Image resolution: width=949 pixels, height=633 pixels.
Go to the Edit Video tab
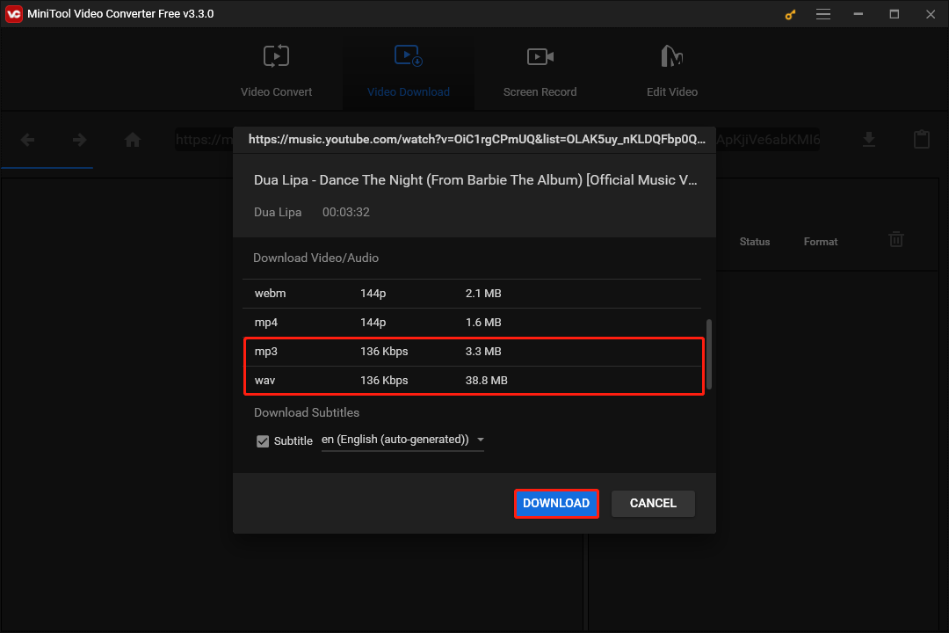(672, 71)
